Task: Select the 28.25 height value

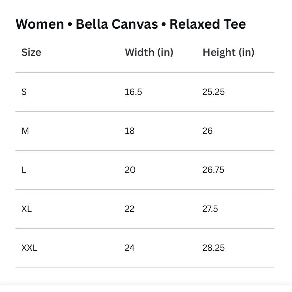Action: pyautogui.click(x=213, y=248)
